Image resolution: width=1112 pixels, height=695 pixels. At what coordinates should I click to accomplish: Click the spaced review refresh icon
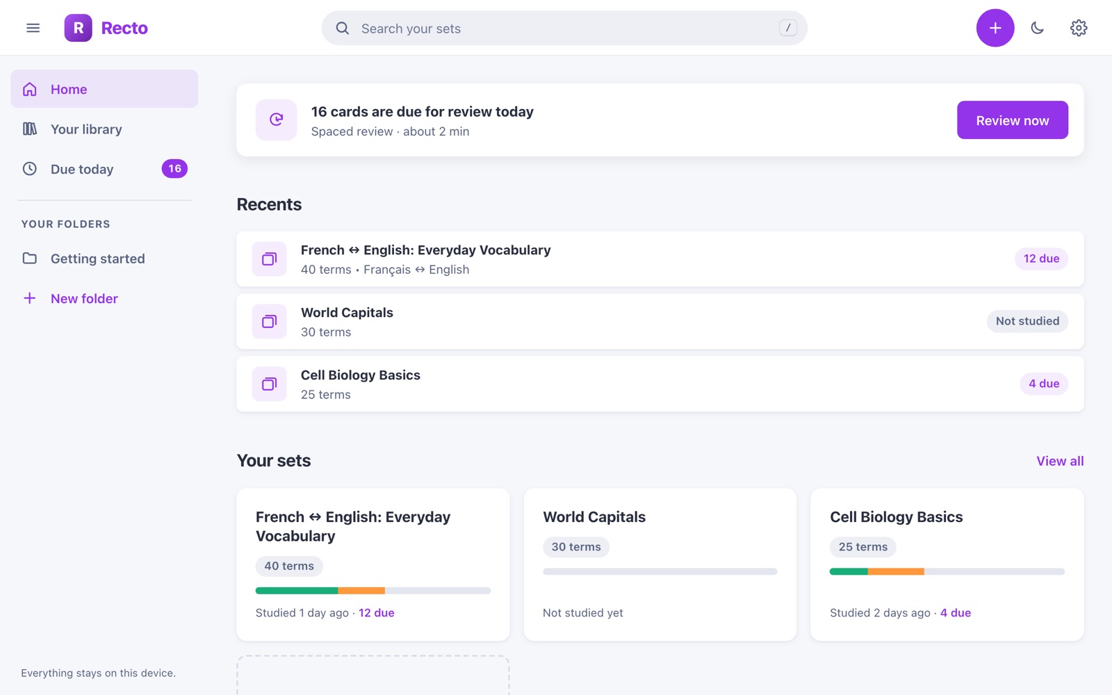tap(276, 120)
